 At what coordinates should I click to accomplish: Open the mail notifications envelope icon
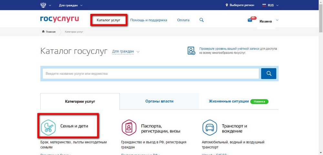click(250, 20)
